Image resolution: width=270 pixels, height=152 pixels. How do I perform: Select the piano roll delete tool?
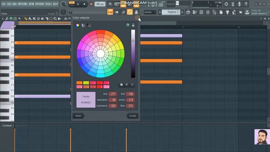click(x=38, y=19)
